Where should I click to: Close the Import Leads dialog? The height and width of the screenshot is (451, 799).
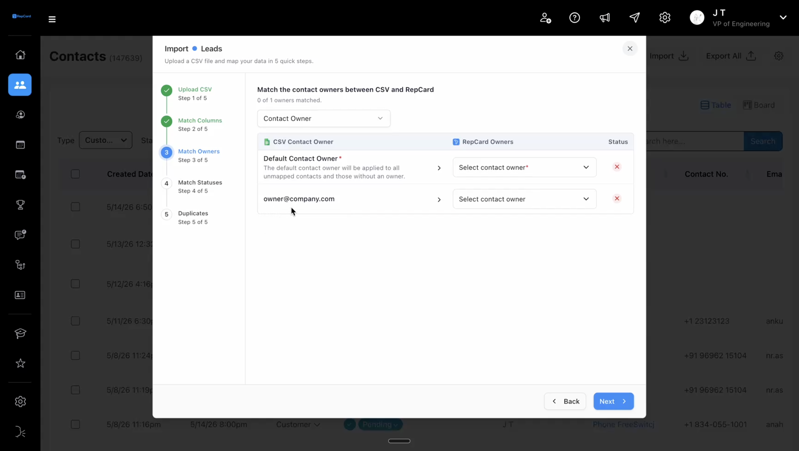[x=630, y=49]
